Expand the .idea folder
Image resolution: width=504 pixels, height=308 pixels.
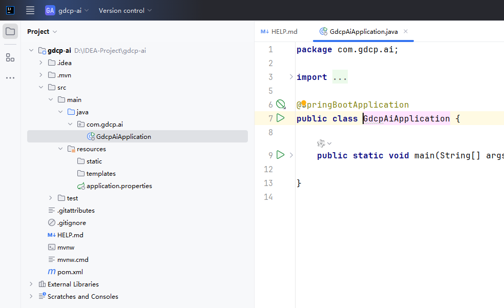coord(41,63)
